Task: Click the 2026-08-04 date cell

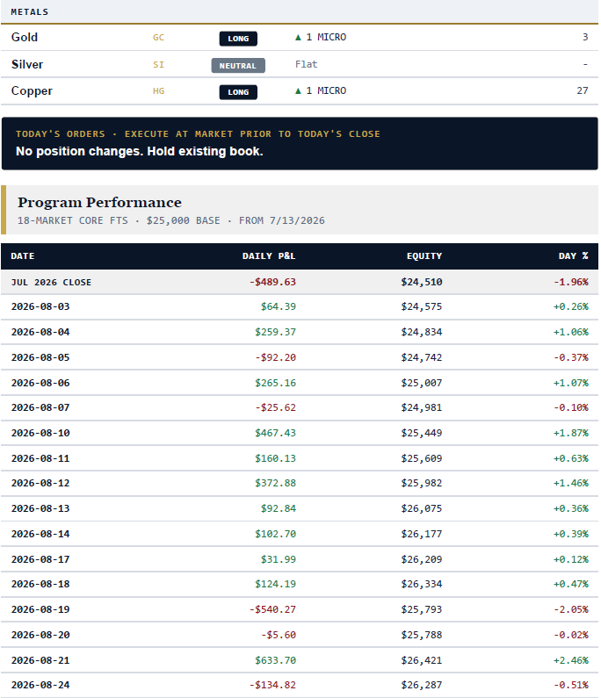Action: point(40,332)
